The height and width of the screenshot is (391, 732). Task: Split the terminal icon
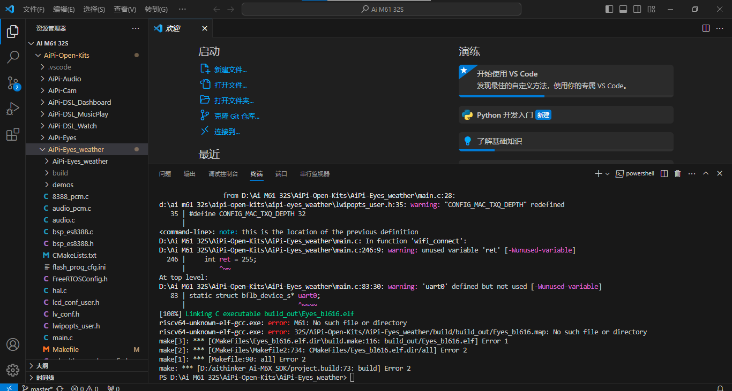tap(664, 174)
